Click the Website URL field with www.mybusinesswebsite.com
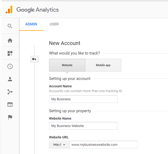The width and height of the screenshot is (168, 154). tap(103, 145)
